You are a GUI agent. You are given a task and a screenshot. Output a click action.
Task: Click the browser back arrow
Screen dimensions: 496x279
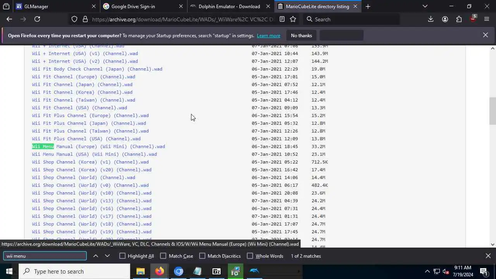point(9,19)
